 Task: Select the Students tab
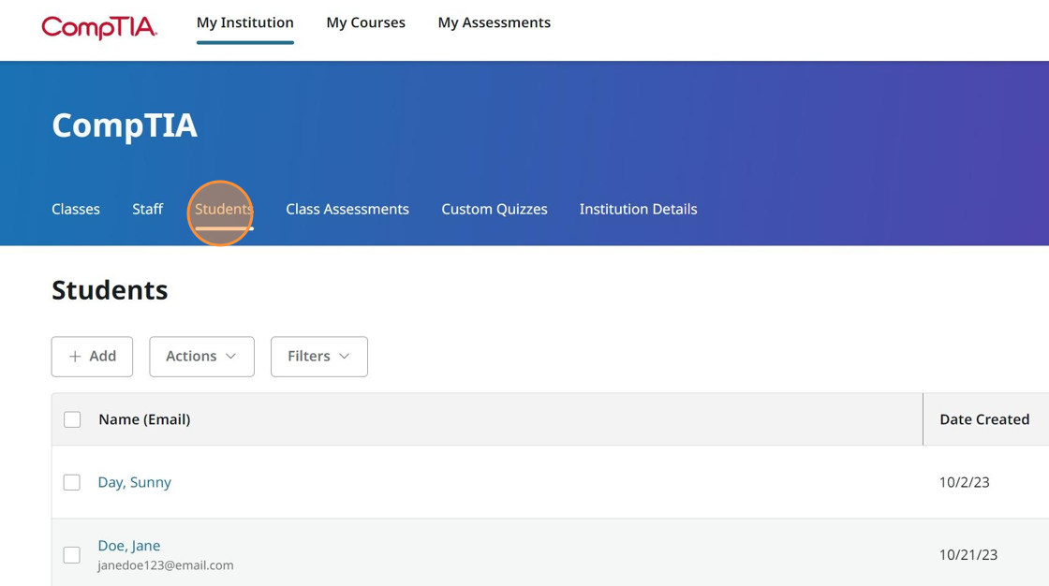click(224, 210)
